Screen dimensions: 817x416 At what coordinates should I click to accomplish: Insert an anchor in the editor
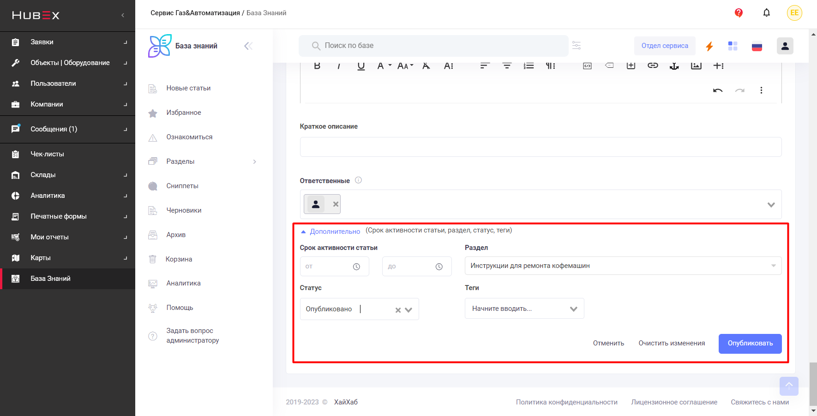[x=674, y=66]
